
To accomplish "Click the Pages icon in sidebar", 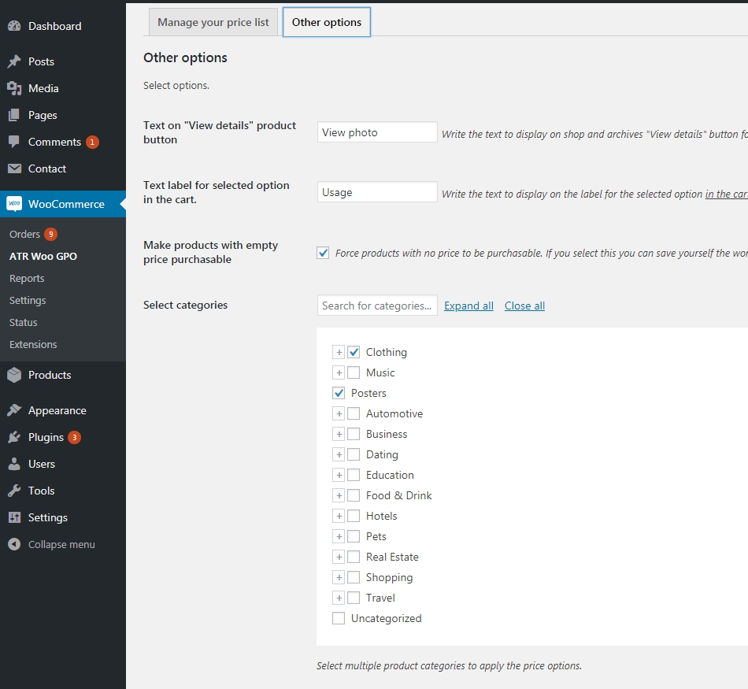I will 14,114.
